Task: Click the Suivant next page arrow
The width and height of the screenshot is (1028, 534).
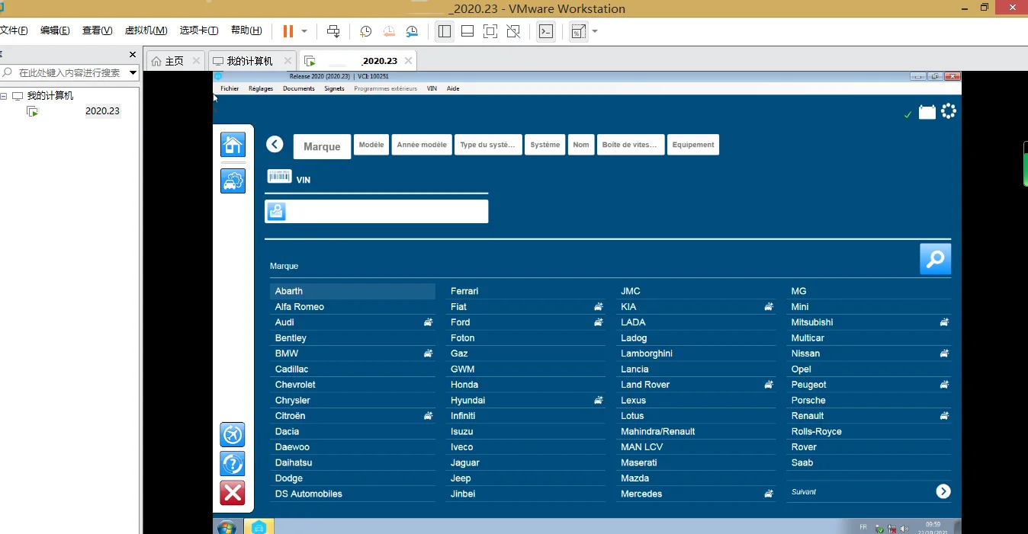Action: [x=943, y=491]
